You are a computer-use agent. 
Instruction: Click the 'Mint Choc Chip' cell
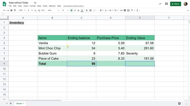[52, 48]
